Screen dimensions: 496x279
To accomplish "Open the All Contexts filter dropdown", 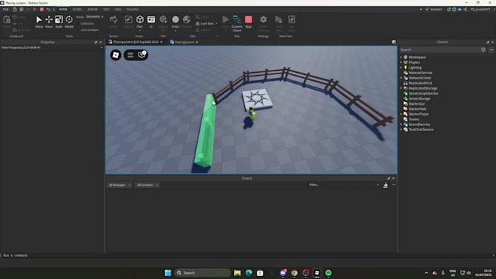I will tap(147, 185).
